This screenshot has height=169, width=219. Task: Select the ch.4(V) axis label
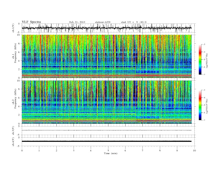point(13,142)
